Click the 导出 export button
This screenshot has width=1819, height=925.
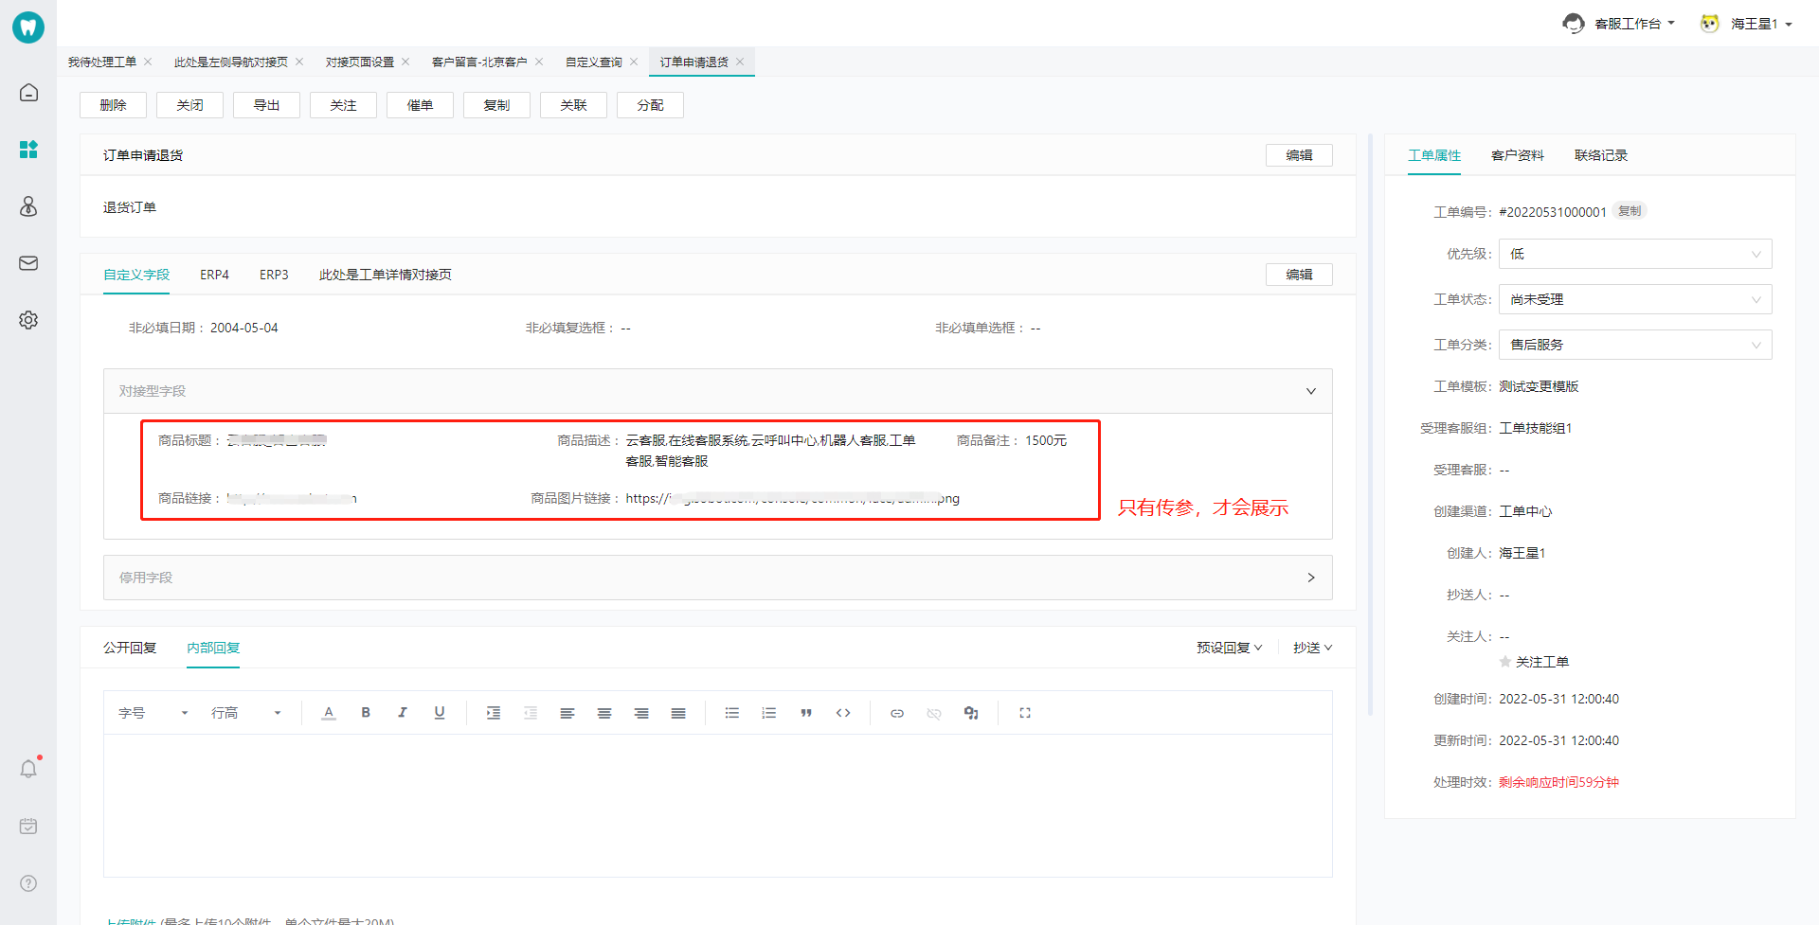266,105
